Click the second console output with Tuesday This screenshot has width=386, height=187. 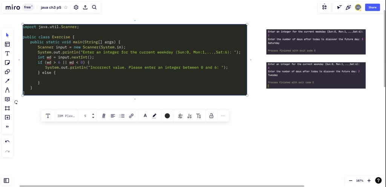click(x=316, y=75)
